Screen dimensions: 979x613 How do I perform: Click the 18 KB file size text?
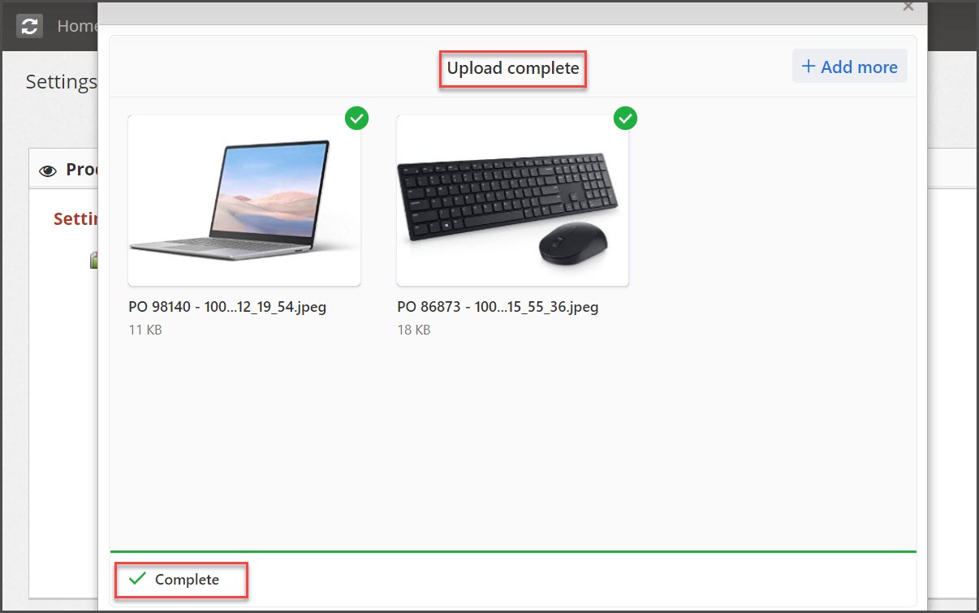[414, 330]
